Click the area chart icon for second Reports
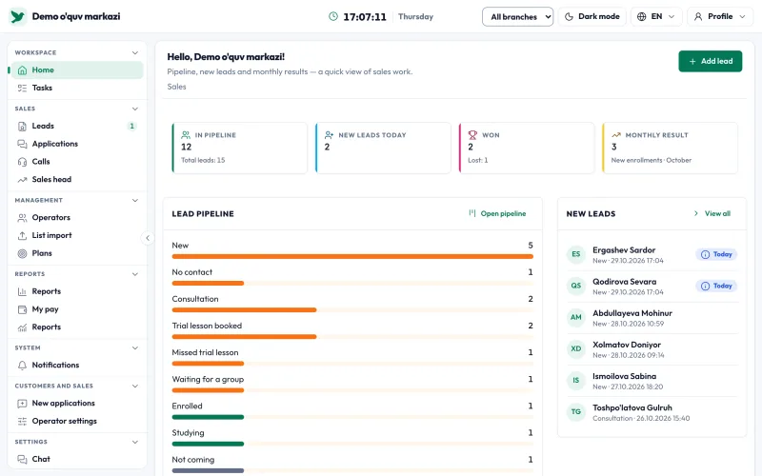This screenshot has height=476, width=762. click(x=22, y=327)
